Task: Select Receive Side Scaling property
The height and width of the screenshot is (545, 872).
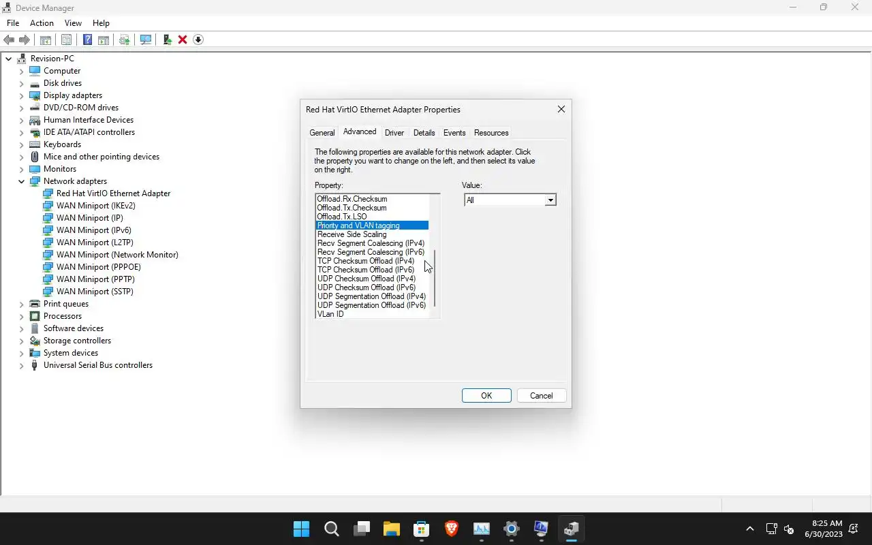Action: (x=372, y=234)
